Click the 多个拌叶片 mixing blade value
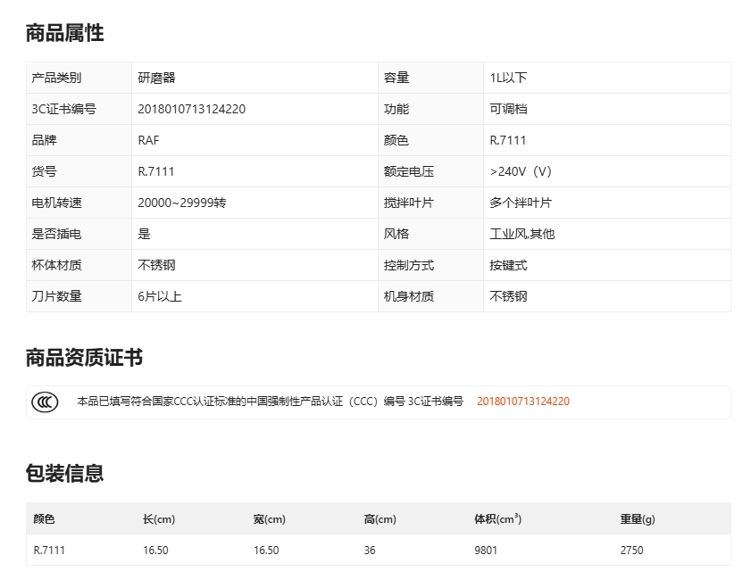This screenshot has height=580, width=751. [521, 203]
